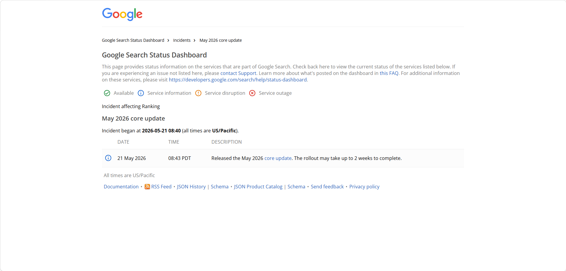Image resolution: width=566 pixels, height=271 pixels.
Task: Click the Google logo
Action: (122, 14)
